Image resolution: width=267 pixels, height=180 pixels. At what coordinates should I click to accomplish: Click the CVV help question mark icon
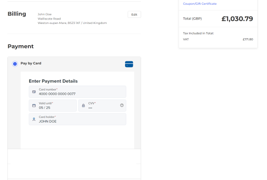coord(122,105)
